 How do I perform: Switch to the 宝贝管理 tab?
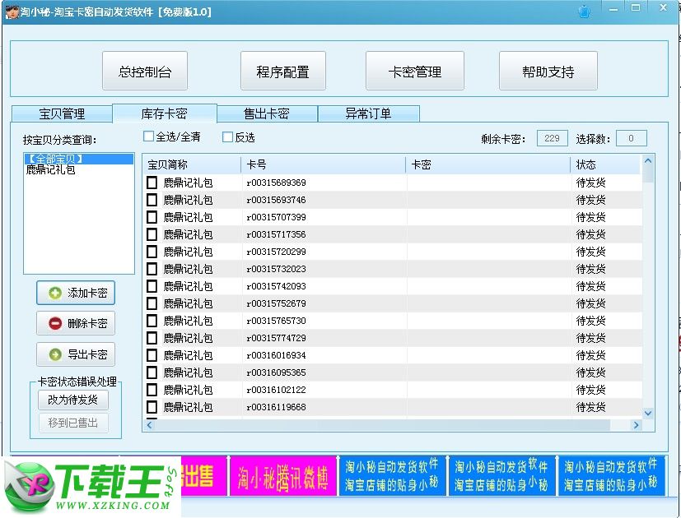click(x=62, y=113)
